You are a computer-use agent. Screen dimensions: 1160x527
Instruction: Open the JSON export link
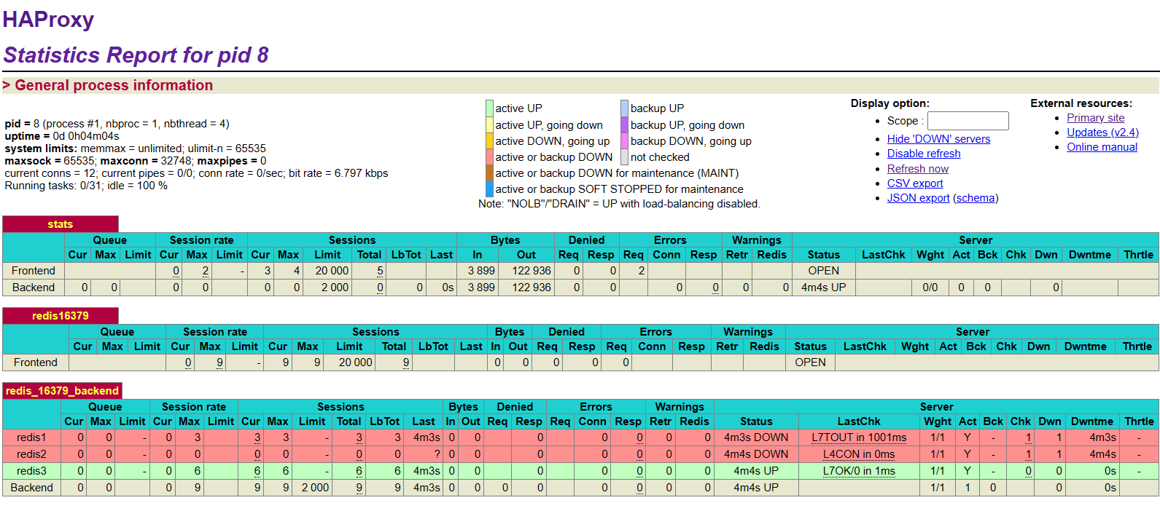point(918,198)
